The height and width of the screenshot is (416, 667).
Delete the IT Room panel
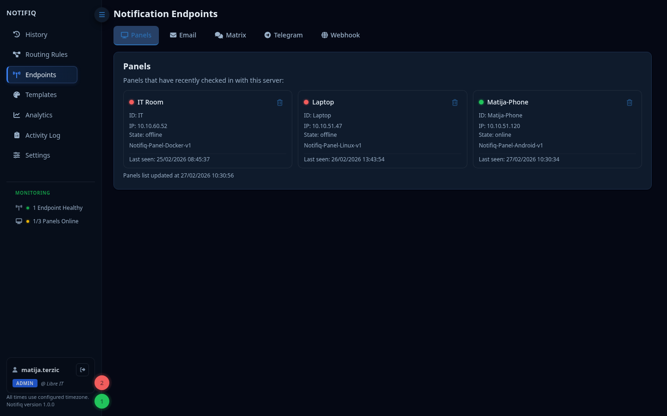(280, 103)
